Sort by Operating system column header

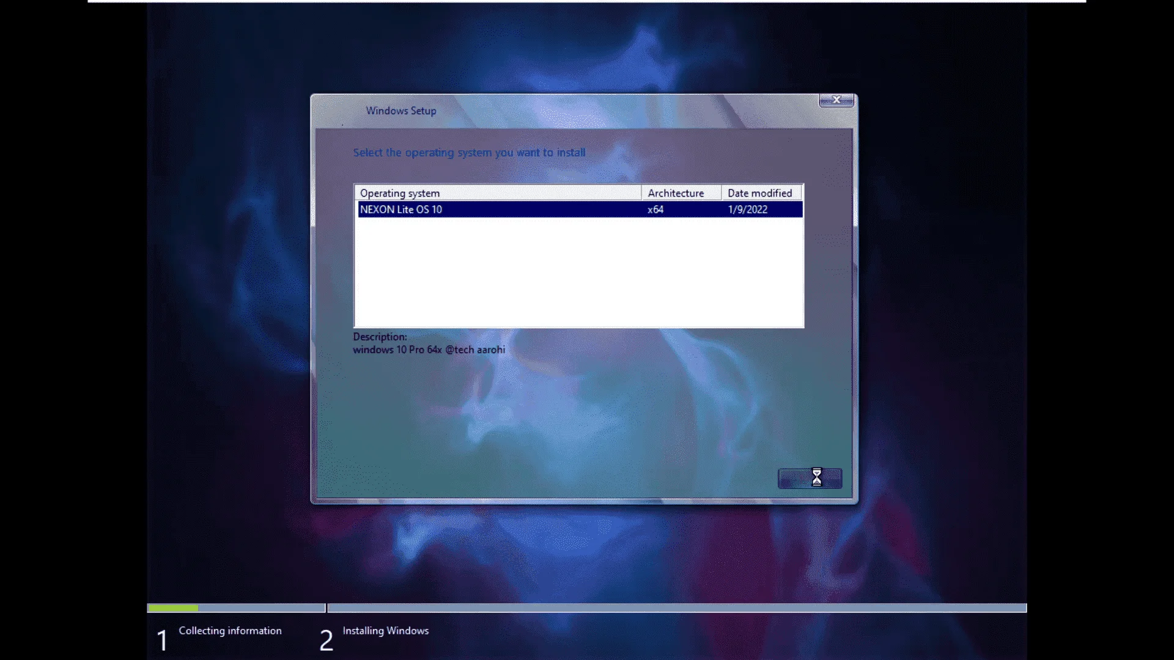tap(498, 193)
